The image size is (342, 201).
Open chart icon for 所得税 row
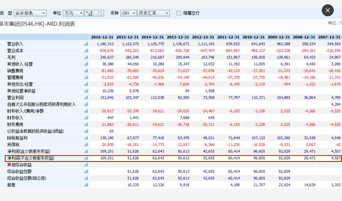pyautogui.click(x=86, y=144)
